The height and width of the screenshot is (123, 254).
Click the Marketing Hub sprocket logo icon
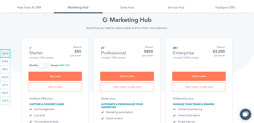click(x=105, y=20)
